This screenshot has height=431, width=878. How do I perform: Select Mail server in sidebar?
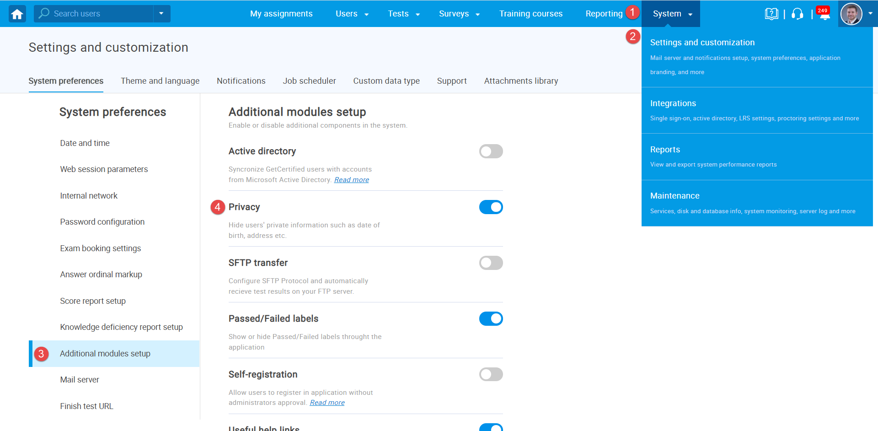80,380
